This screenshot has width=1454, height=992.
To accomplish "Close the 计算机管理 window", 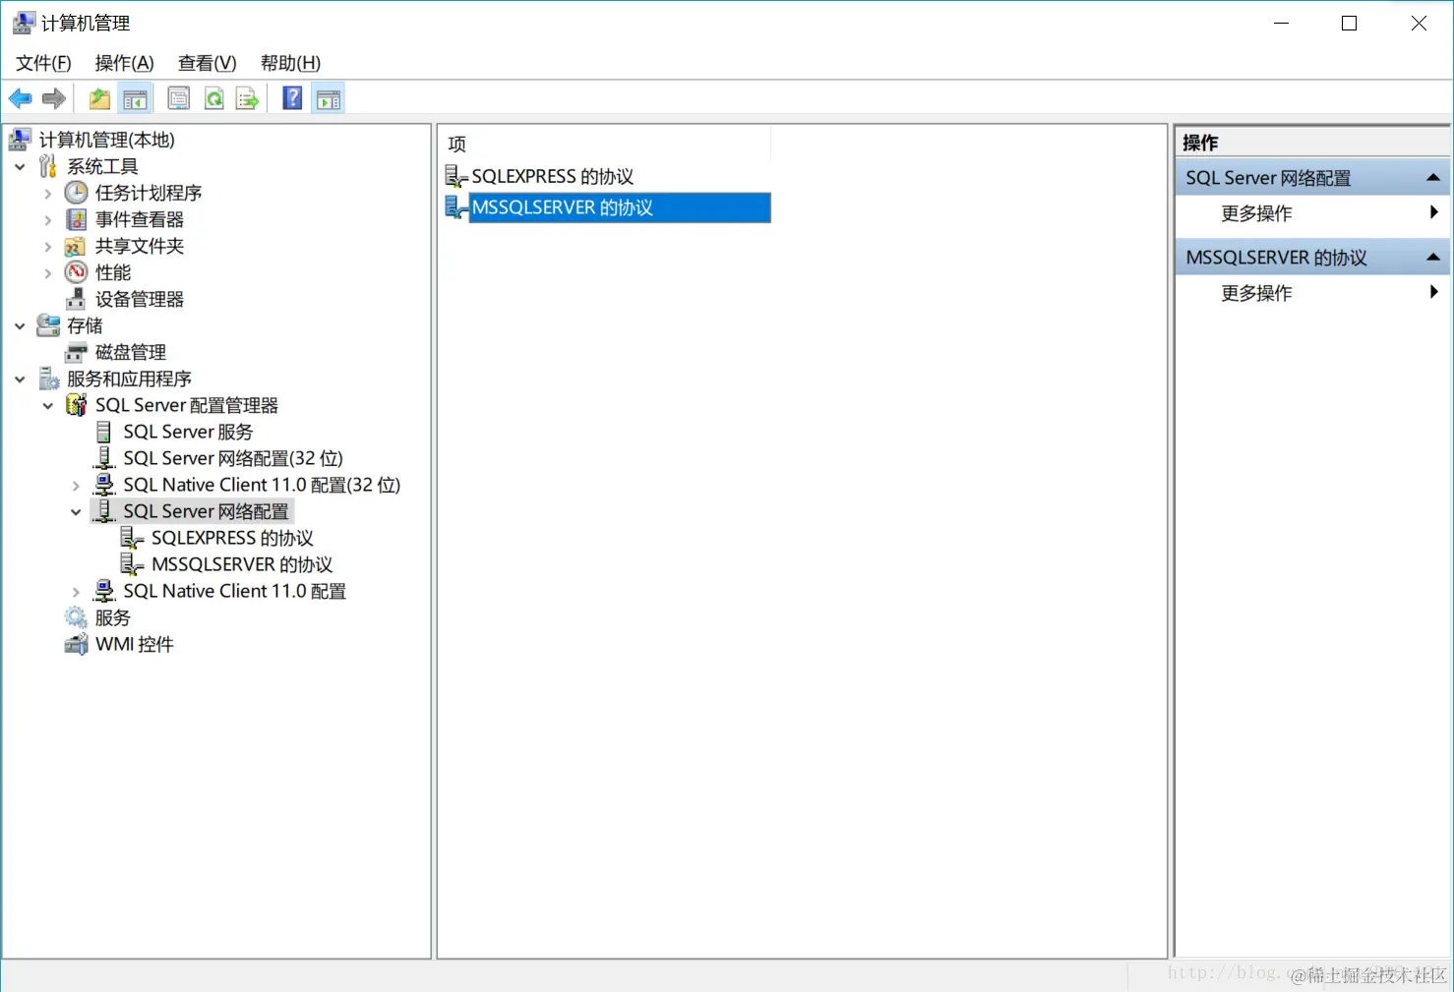I will click(1419, 23).
